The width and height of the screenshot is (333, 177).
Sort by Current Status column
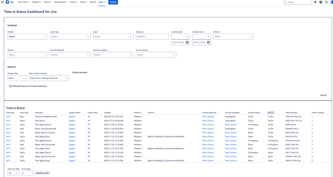(x=254, y=113)
